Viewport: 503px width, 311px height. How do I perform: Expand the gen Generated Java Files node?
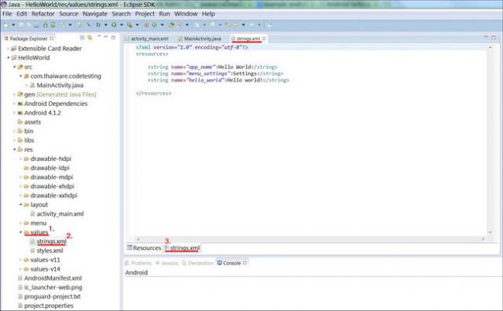click(15, 94)
